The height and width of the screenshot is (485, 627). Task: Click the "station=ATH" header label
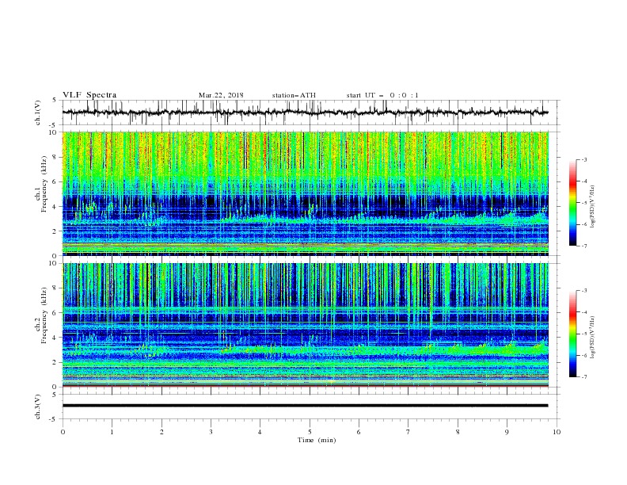click(294, 95)
